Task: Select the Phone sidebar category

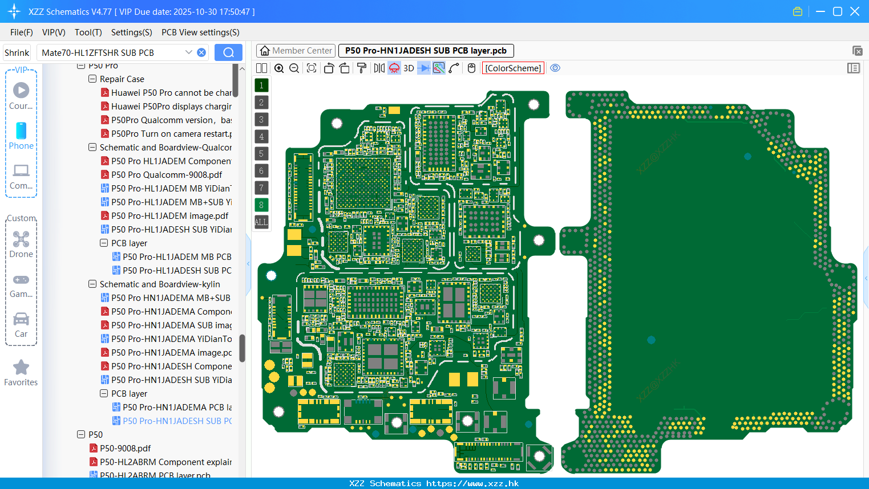Action: tap(21, 136)
